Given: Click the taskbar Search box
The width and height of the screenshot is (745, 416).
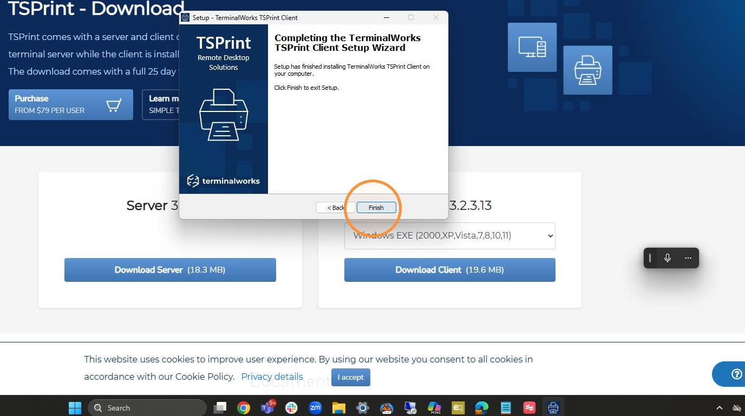Looking at the screenshot, I should pos(147,407).
